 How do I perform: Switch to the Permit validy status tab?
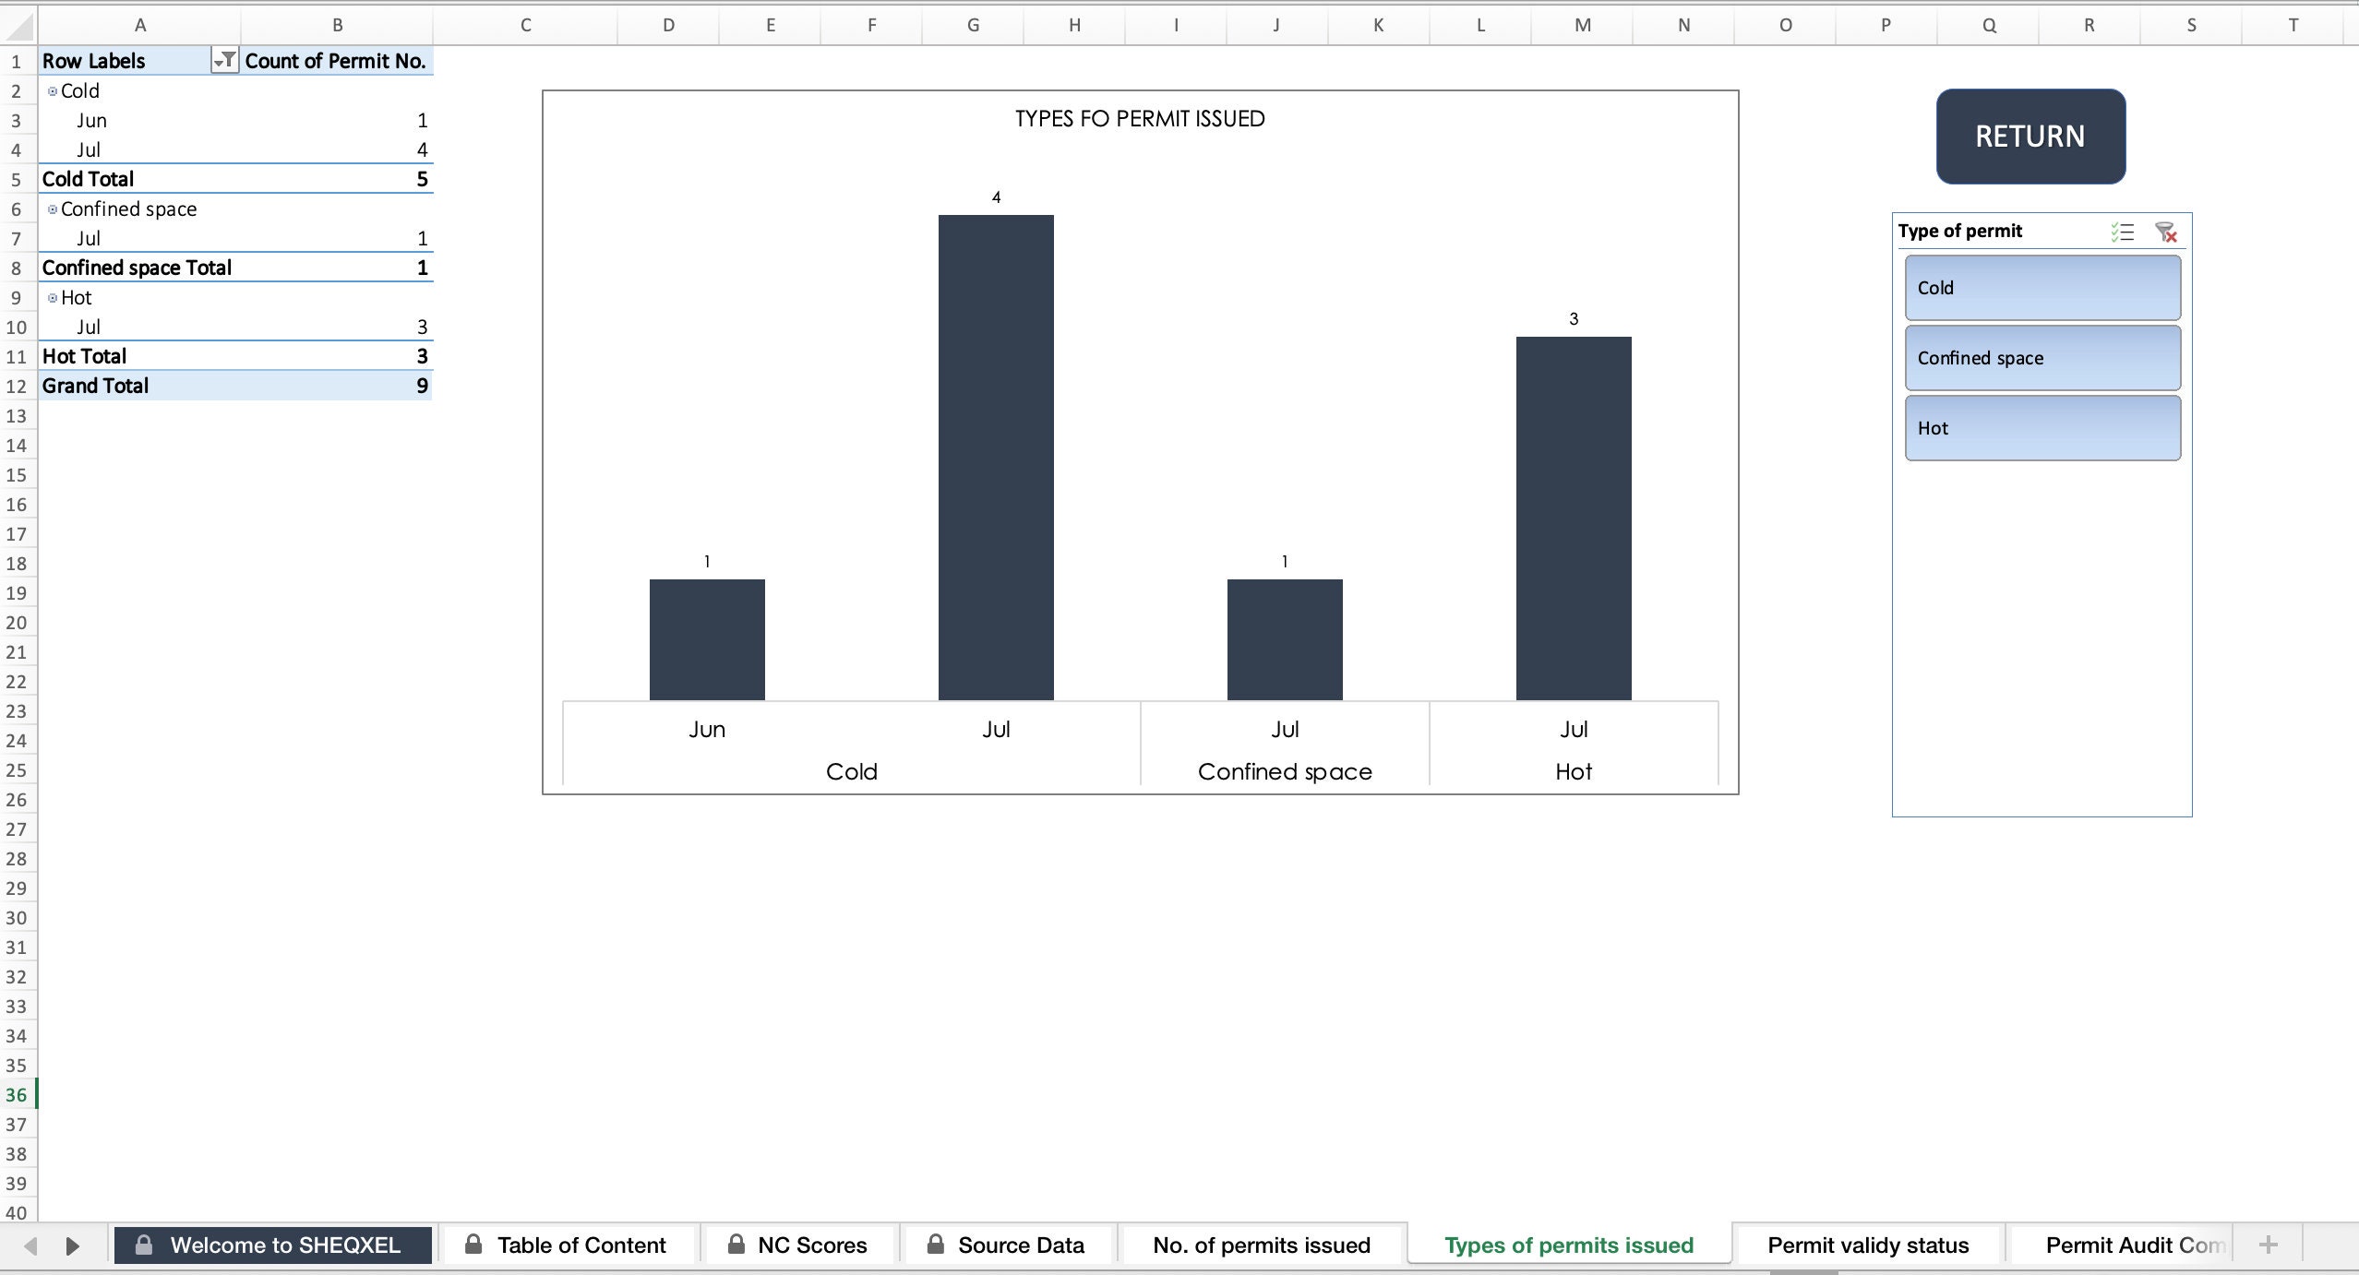pos(1867,1244)
